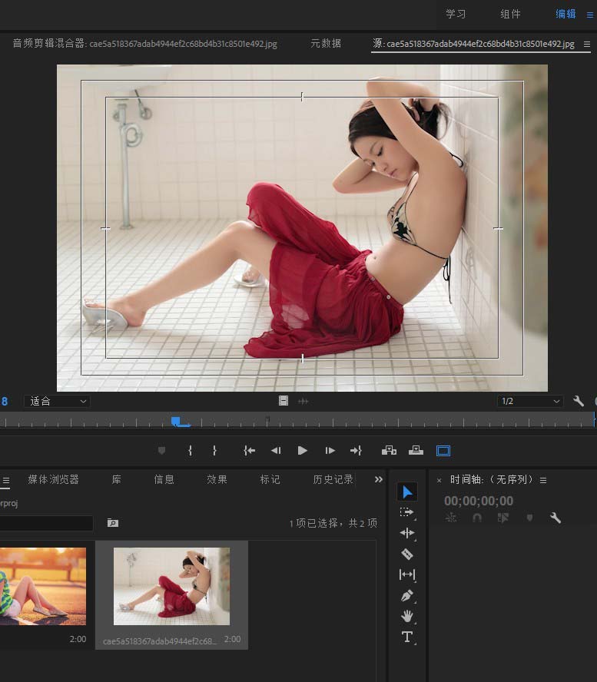The width and height of the screenshot is (597, 682).
Task: Open the project panel menu icon
Action: (5, 480)
